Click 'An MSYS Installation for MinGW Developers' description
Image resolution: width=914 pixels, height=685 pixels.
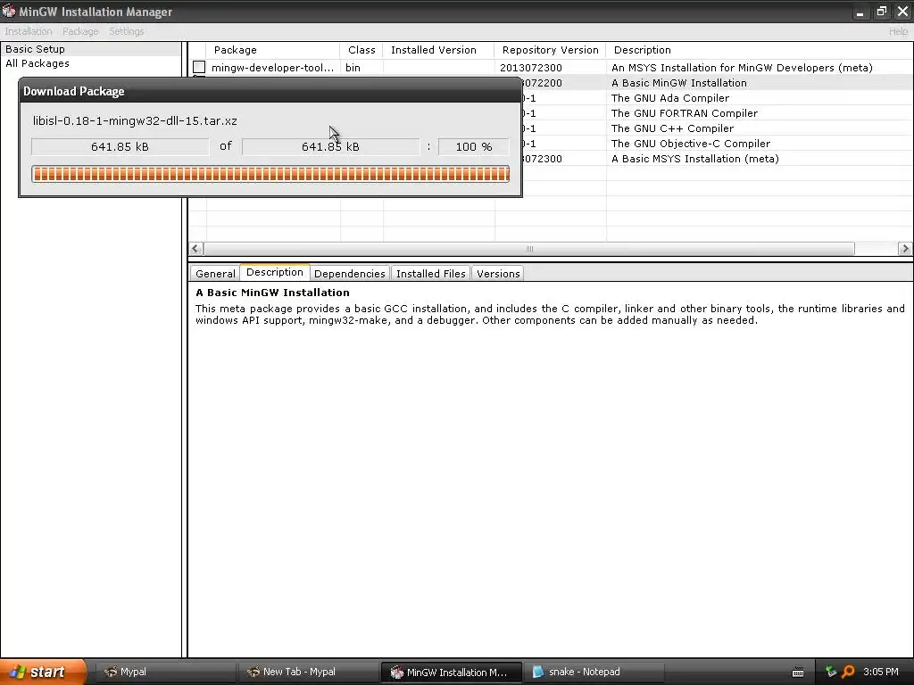(x=742, y=68)
